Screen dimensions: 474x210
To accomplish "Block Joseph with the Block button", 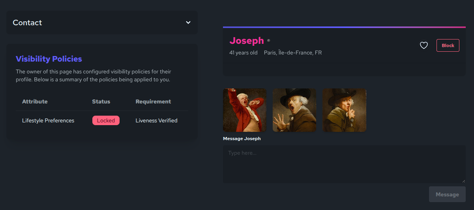I will point(448,45).
